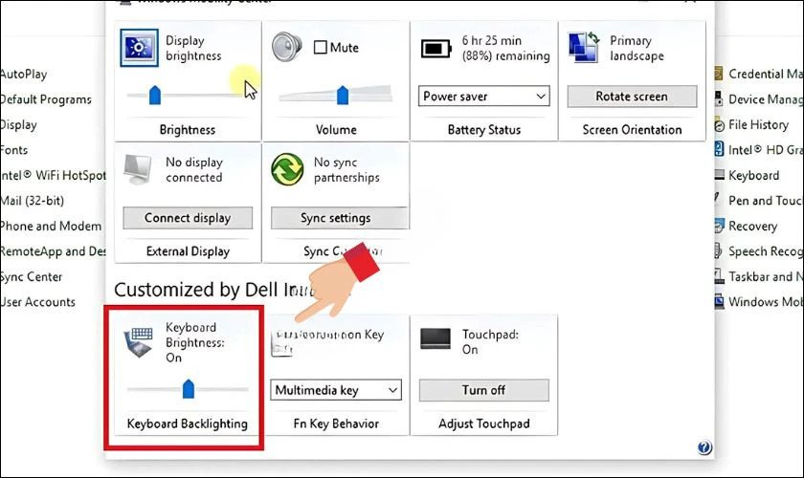
Task: Click the Volume speaker icon
Action: [x=287, y=48]
